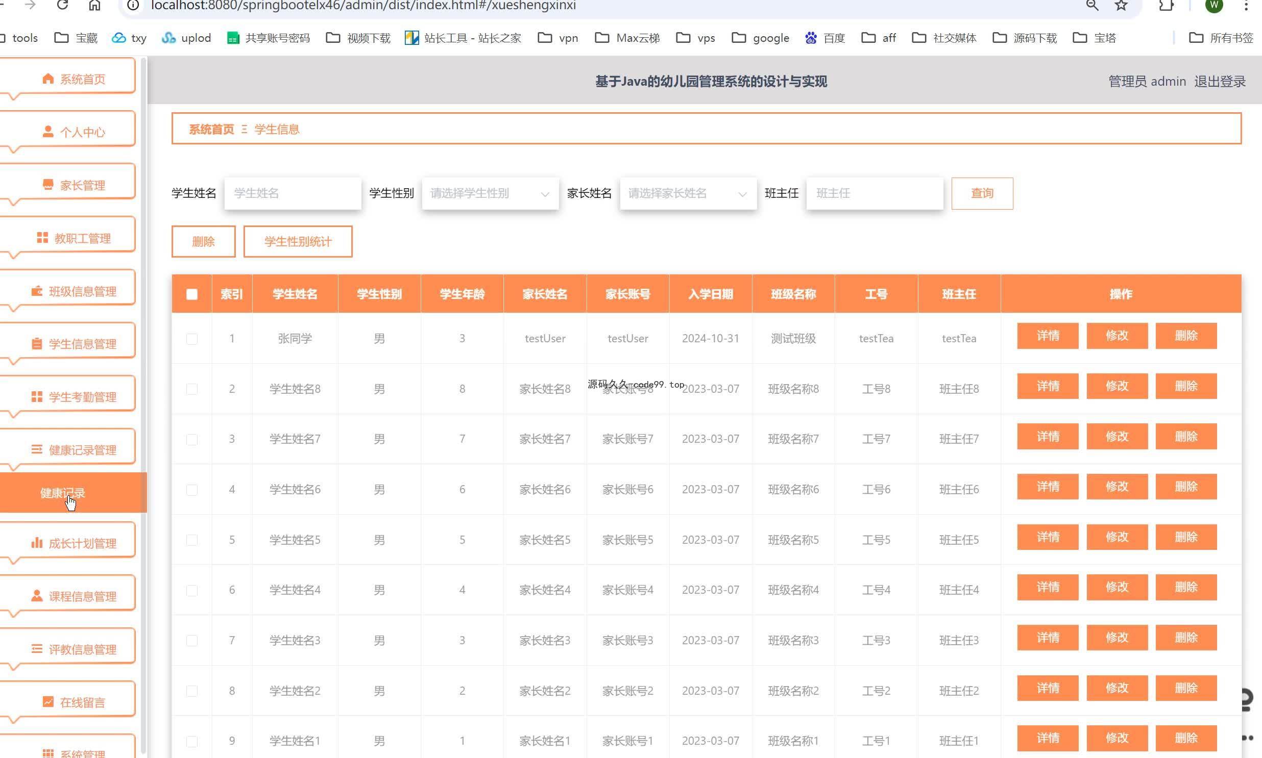Open the 学生性别 dropdown
The width and height of the screenshot is (1262, 758).
point(490,194)
